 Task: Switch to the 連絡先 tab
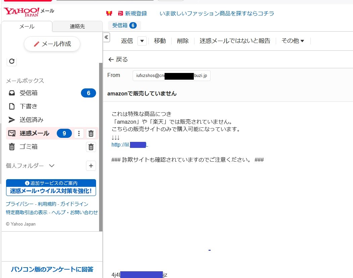(x=77, y=26)
